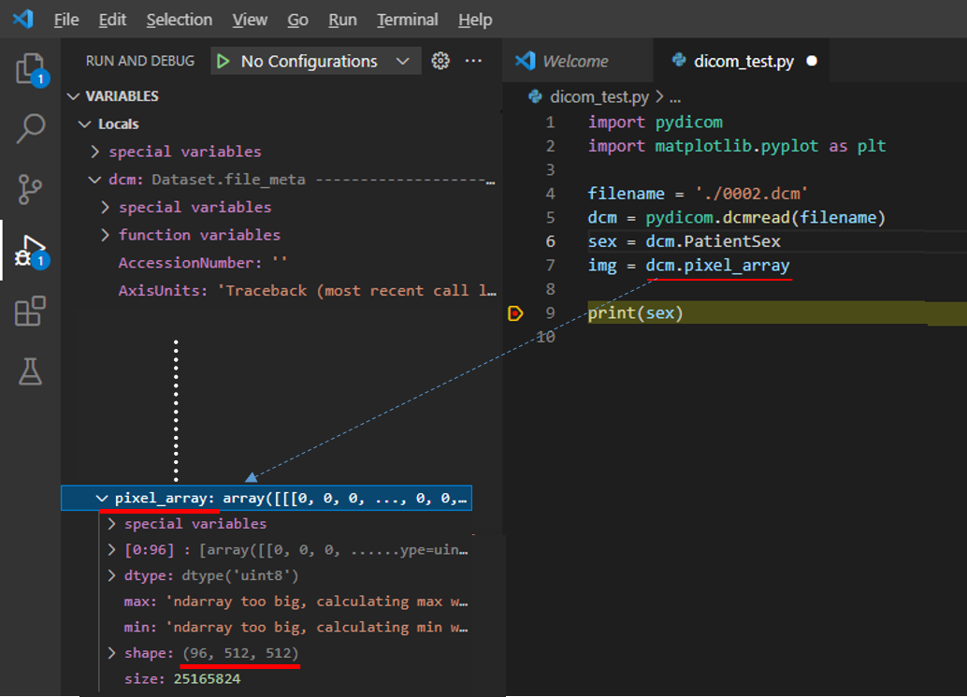
Task: Open the Explorer view in activity bar
Action: pos(30,69)
